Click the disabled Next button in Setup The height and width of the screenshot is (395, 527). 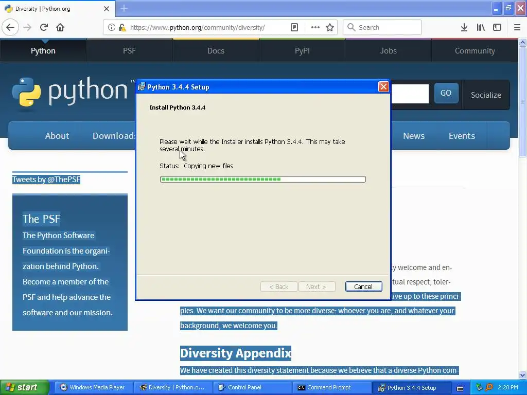coord(317,286)
